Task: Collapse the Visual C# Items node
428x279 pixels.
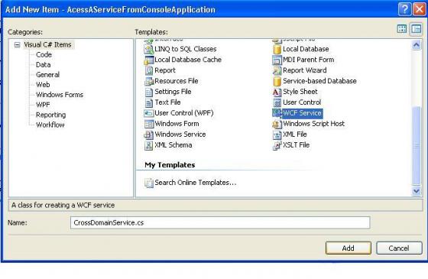Action: coord(17,45)
